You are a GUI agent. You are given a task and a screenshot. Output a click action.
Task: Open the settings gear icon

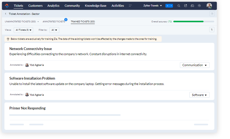[x=199, y=6]
